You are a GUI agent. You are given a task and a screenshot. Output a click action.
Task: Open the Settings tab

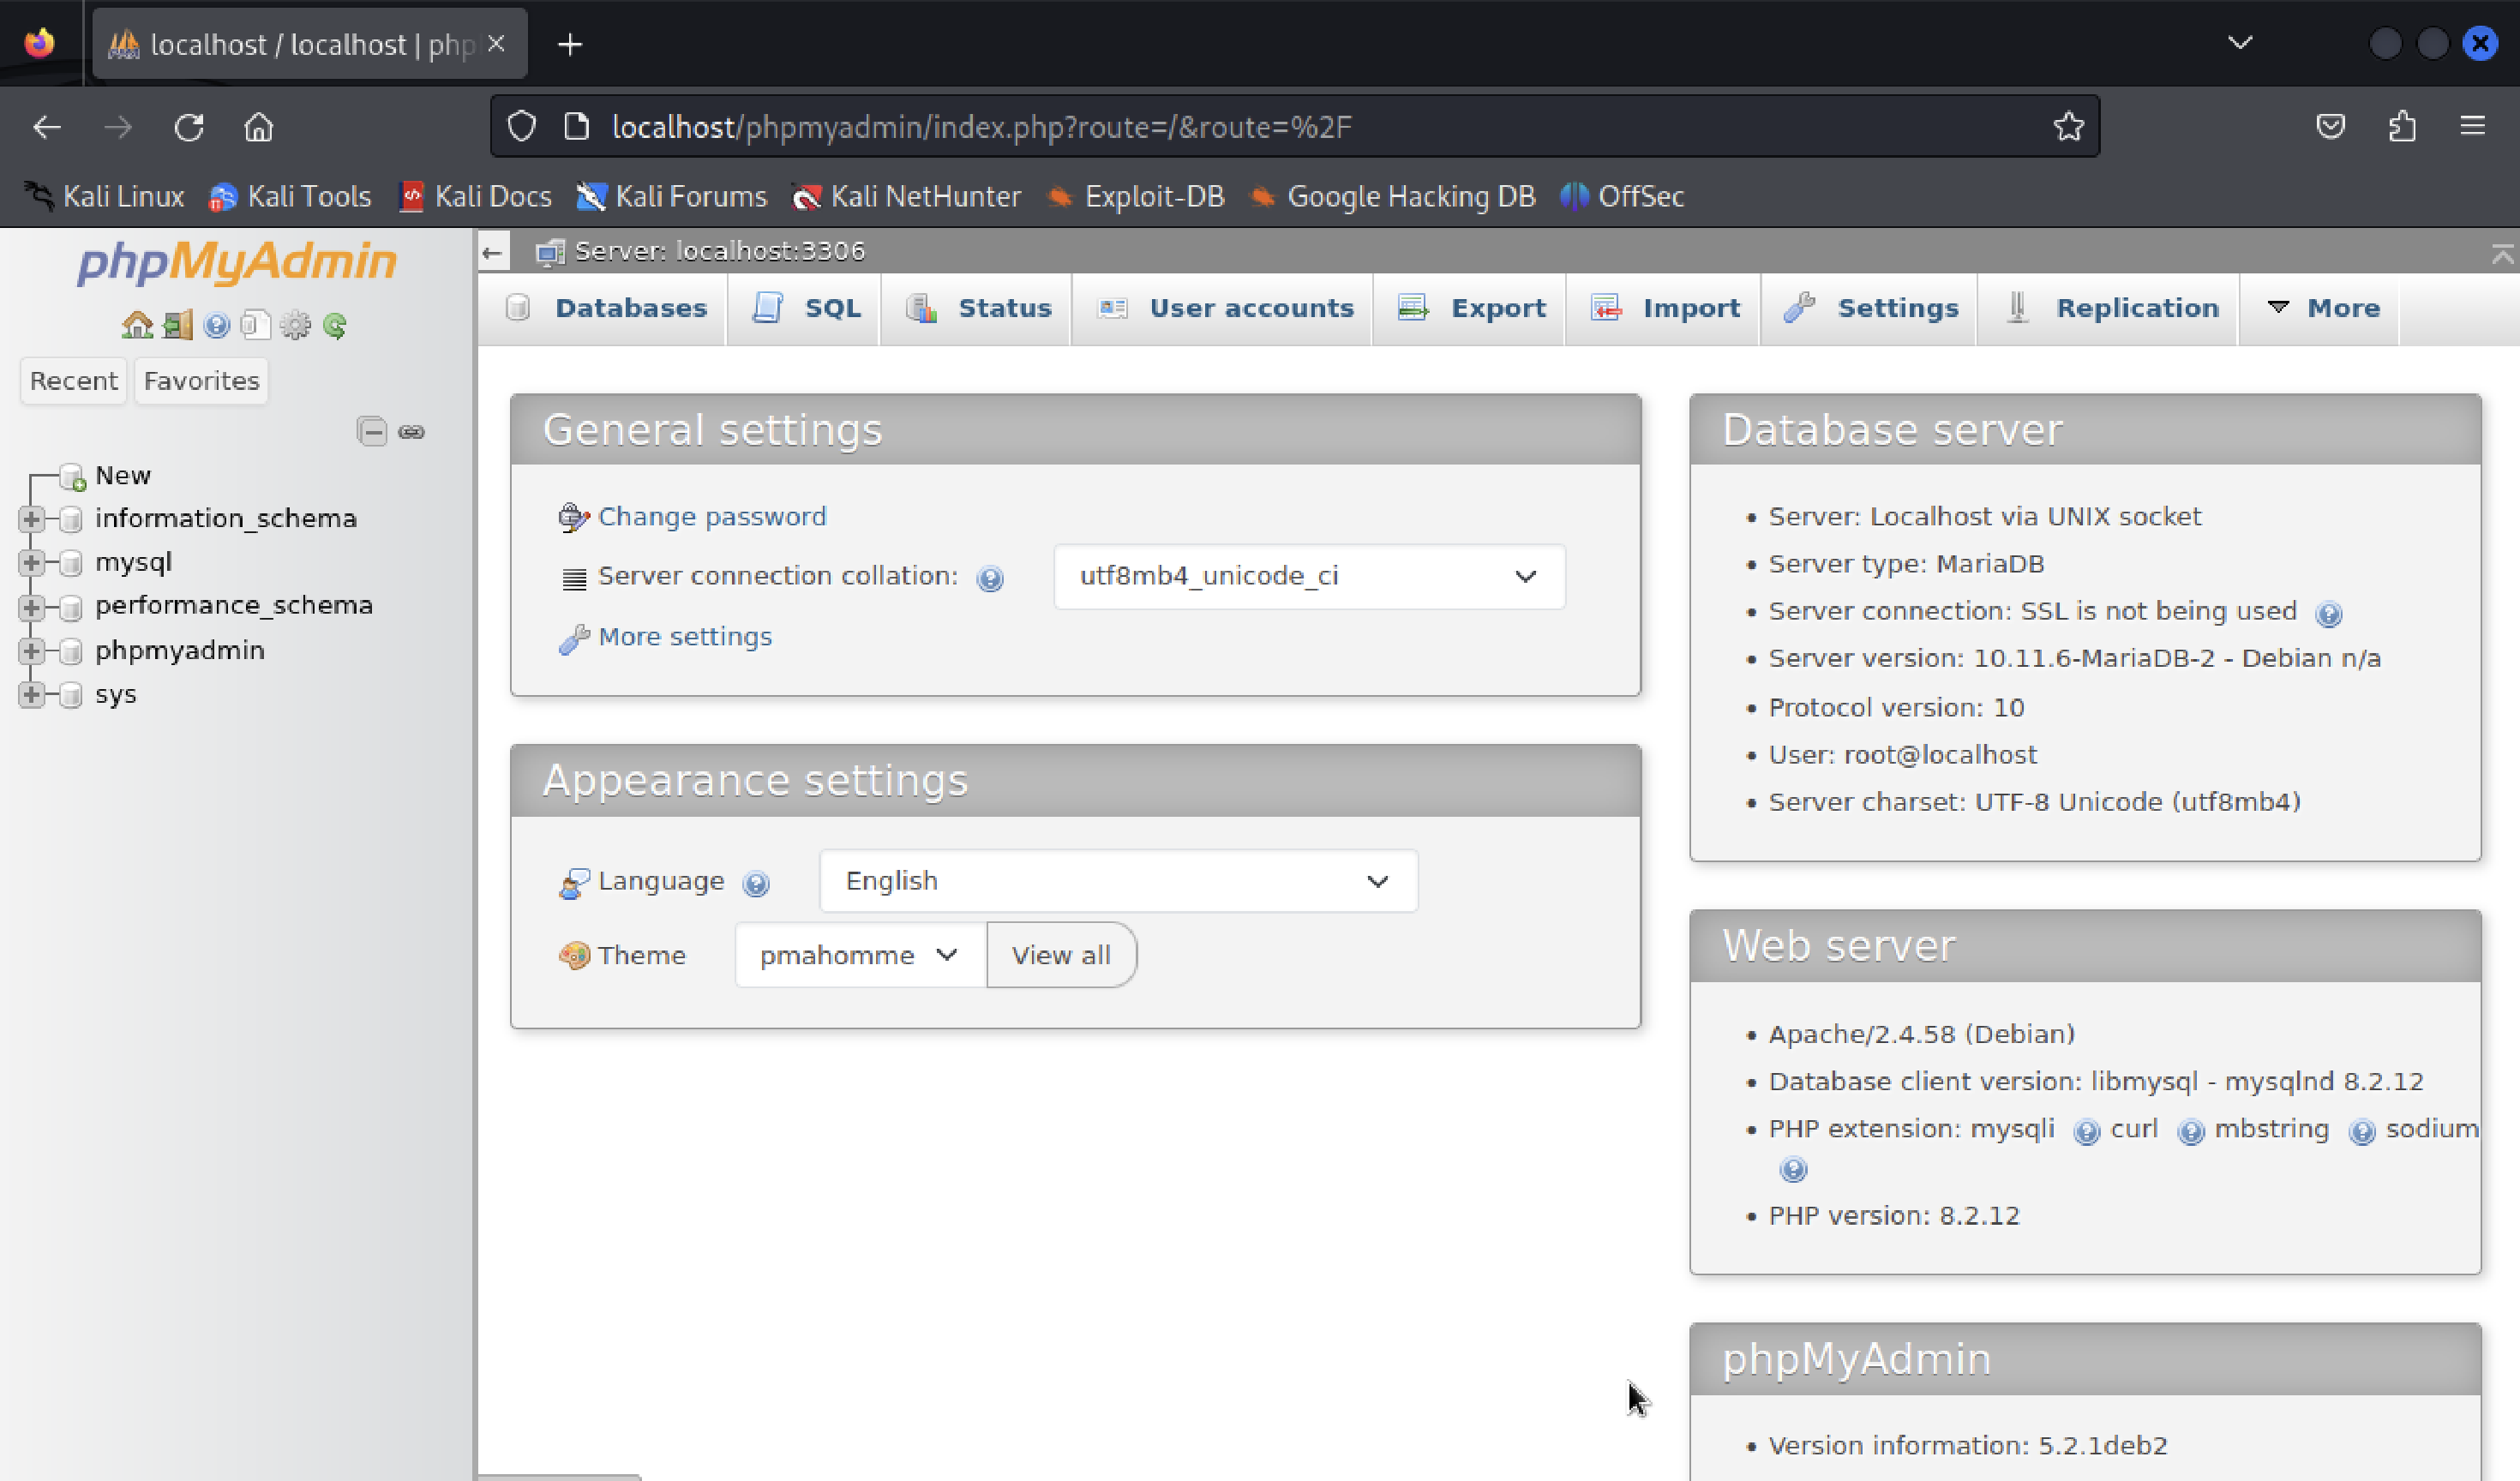click(x=1869, y=308)
